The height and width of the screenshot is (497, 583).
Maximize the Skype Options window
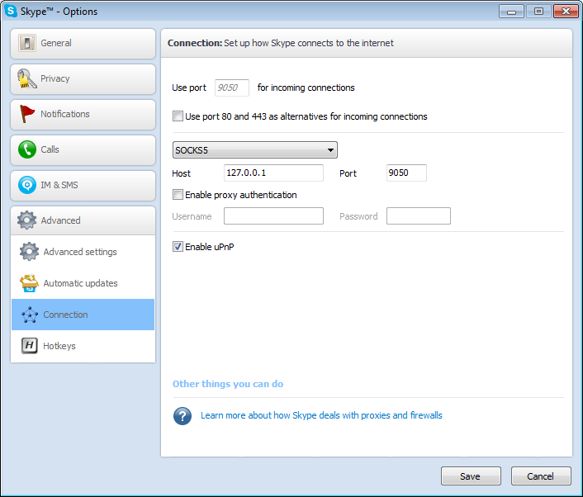[x=538, y=12]
